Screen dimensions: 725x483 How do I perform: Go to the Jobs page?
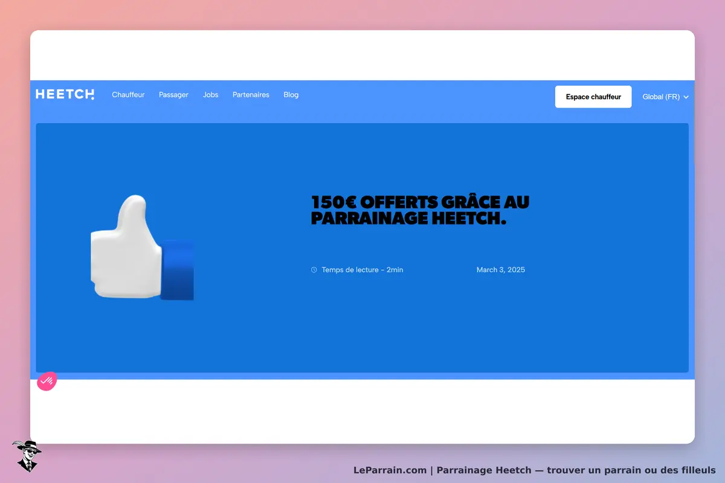pos(210,95)
